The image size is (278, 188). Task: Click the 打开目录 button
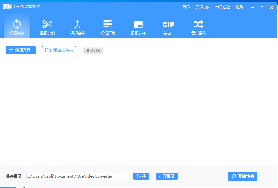[167, 176]
